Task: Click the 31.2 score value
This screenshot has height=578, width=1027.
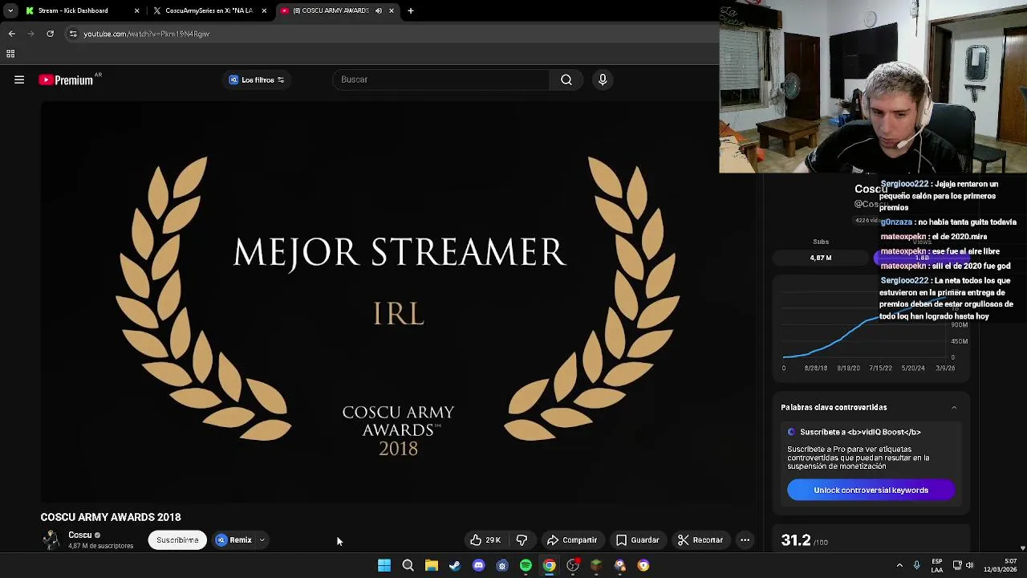Action: tap(796, 540)
